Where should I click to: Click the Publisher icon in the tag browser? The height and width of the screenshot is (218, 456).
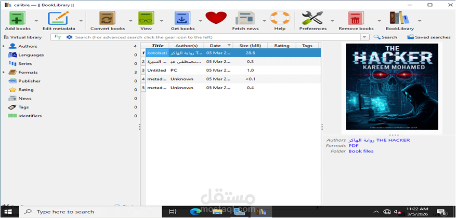(x=12, y=81)
